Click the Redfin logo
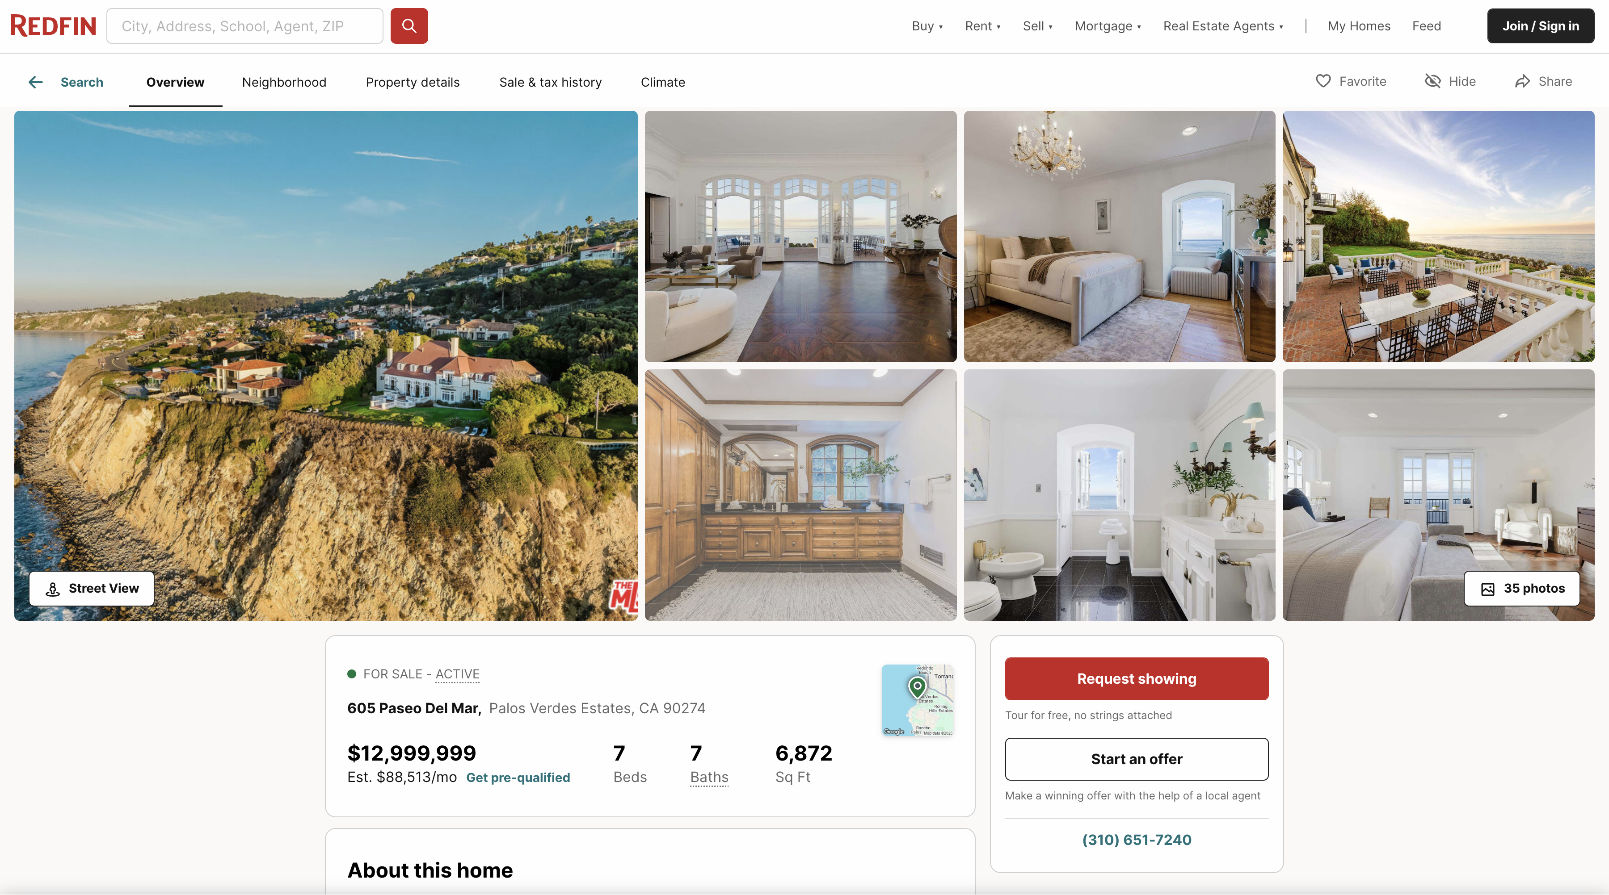Image resolution: width=1609 pixels, height=895 pixels. point(53,26)
